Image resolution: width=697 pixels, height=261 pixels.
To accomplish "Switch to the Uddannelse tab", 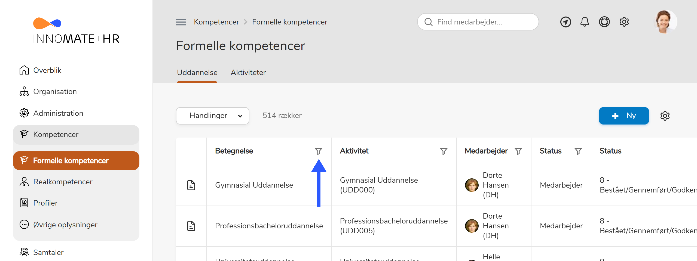I will coord(197,73).
